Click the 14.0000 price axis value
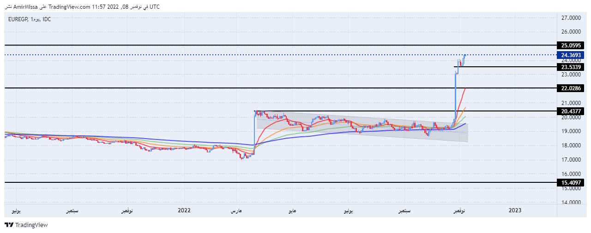Screen dimensions: 591x233 tap(571, 203)
